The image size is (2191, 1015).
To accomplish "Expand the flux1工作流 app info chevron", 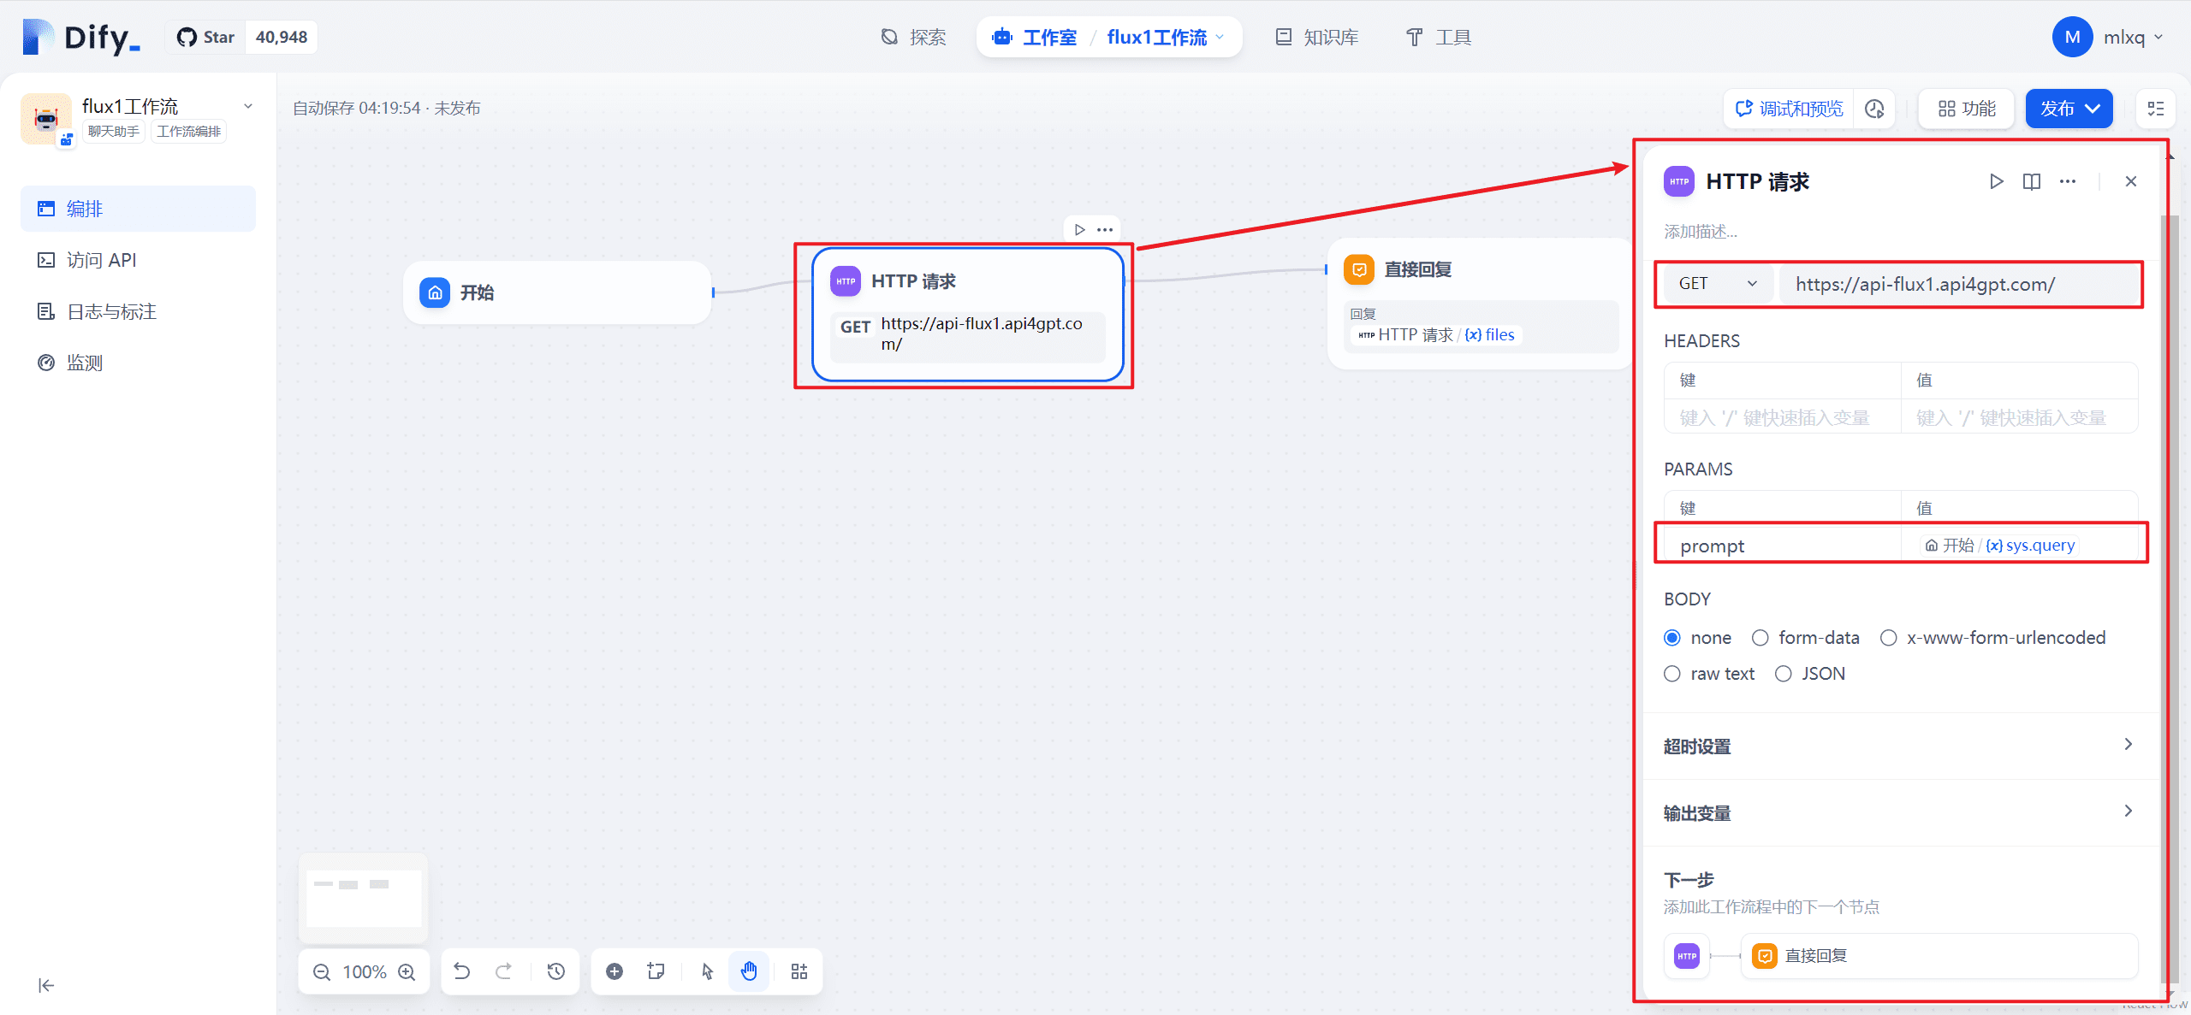I will pyautogui.click(x=248, y=106).
